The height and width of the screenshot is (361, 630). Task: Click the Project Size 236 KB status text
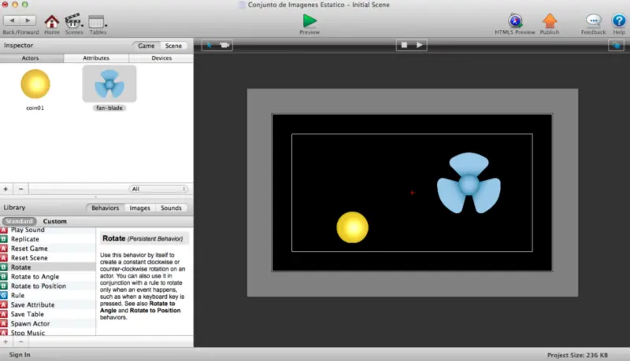pos(577,355)
